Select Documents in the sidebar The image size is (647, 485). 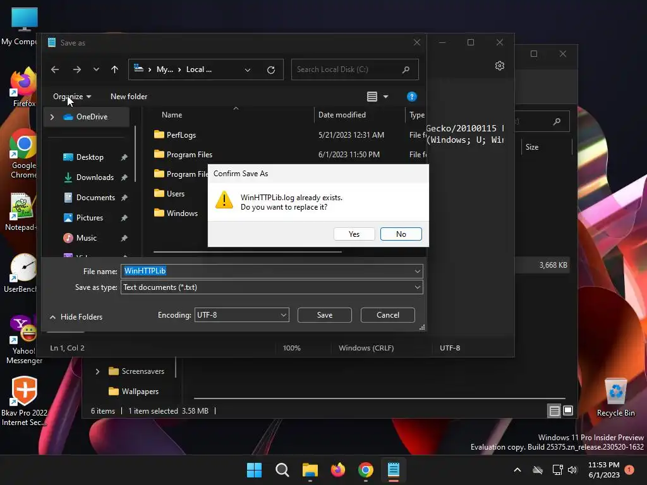tap(95, 198)
